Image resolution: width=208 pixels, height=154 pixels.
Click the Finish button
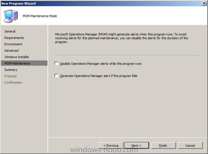click(163, 146)
